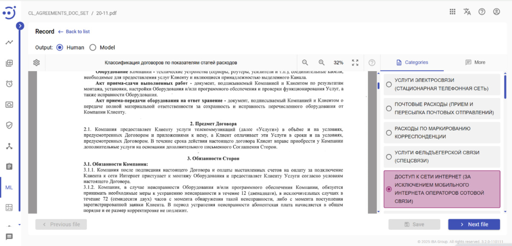Click the Save button

tap(414, 224)
